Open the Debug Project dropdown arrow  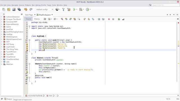pos(83,9)
